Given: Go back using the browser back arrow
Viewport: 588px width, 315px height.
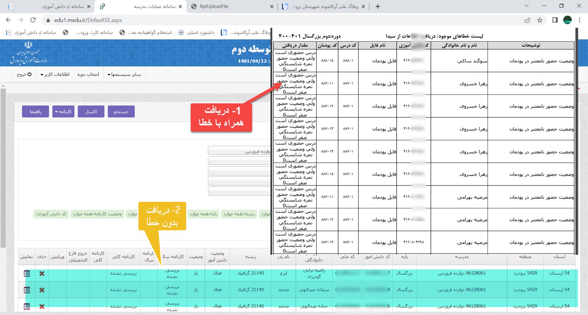Looking at the screenshot, I should pyautogui.click(x=9, y=20).
